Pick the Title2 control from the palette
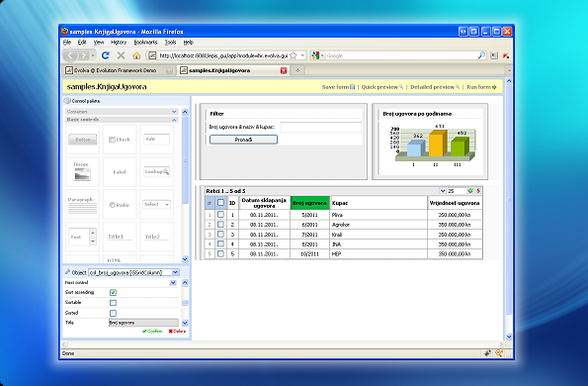This screenshot has width=588, height=386. pyautogui.click(x=157, y=237)
